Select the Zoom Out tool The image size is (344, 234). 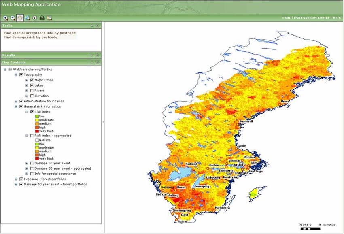pyautogui.click(x=13, y=18)
